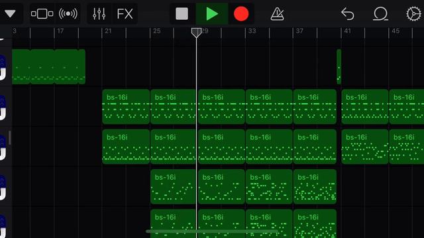
Task: Open the Loop Browser icon
Action: coord(380,14)
